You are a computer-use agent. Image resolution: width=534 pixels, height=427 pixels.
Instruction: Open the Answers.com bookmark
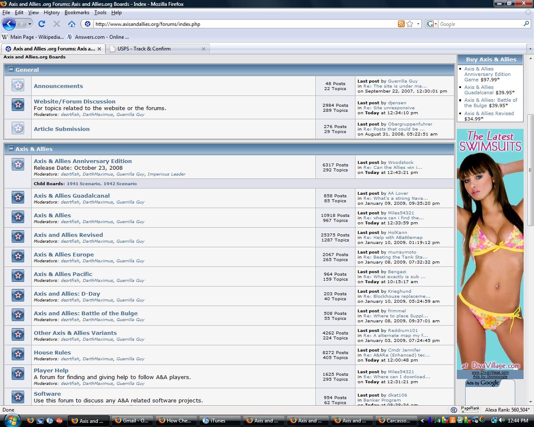click(x=98, y=37)
